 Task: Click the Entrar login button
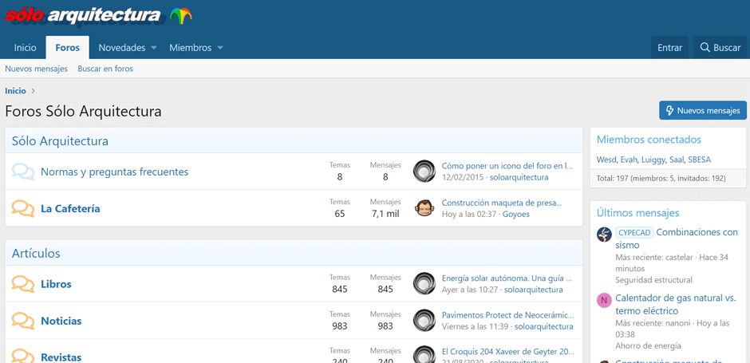tap(669, 48)
